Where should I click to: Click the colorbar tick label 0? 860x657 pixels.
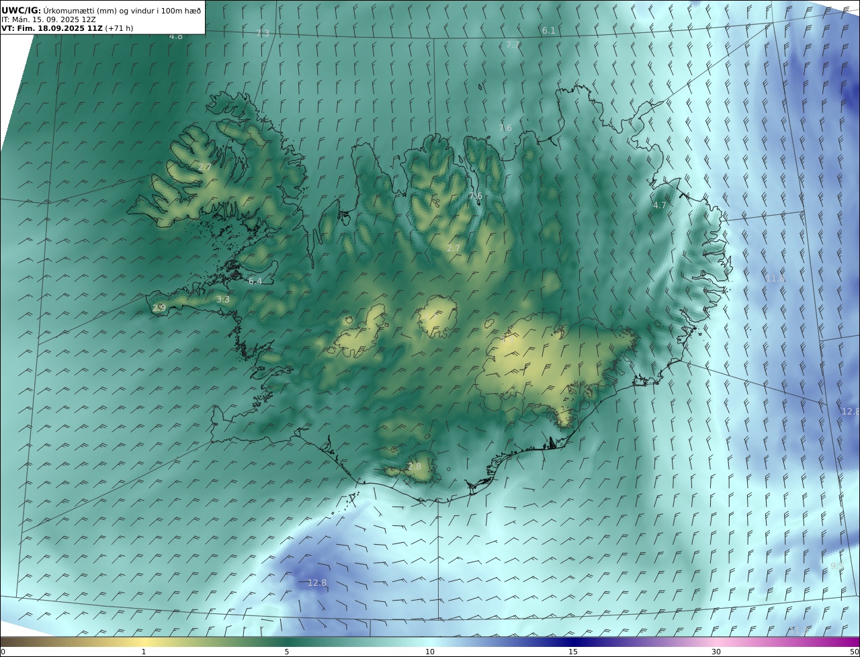3,652
